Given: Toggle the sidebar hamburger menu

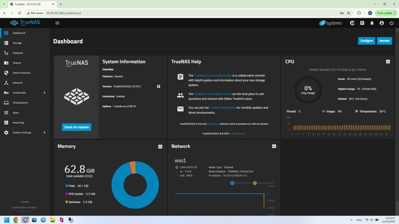Looking at the screenshot, I should pyautogui.click(x=57, y=23).
